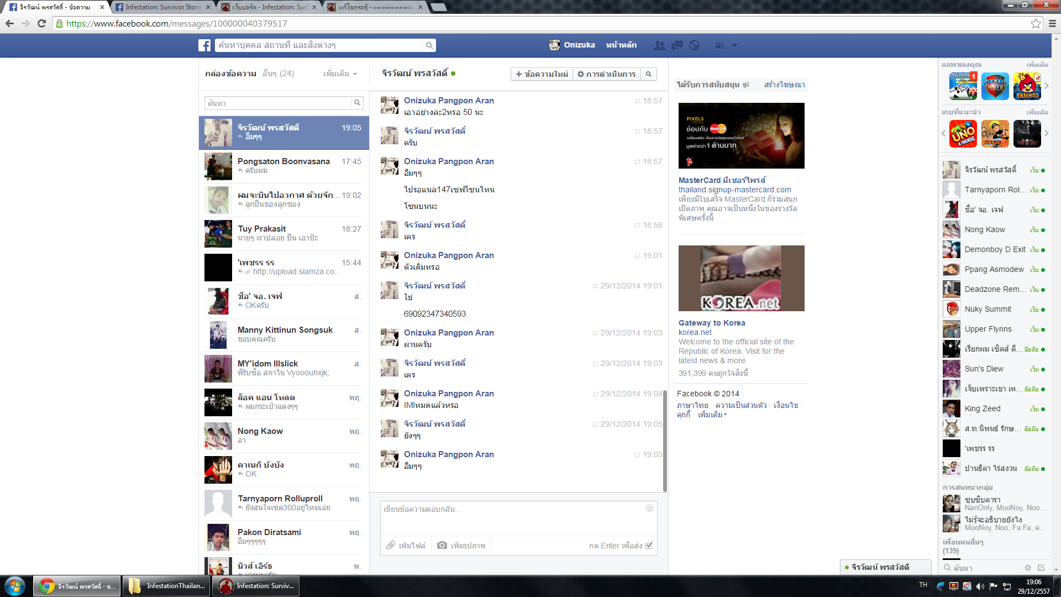
Task: Click the paperclip add file icon
Action: tap(391, 546)
